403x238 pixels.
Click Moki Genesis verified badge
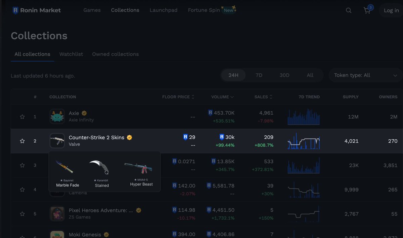coord(106,234)
